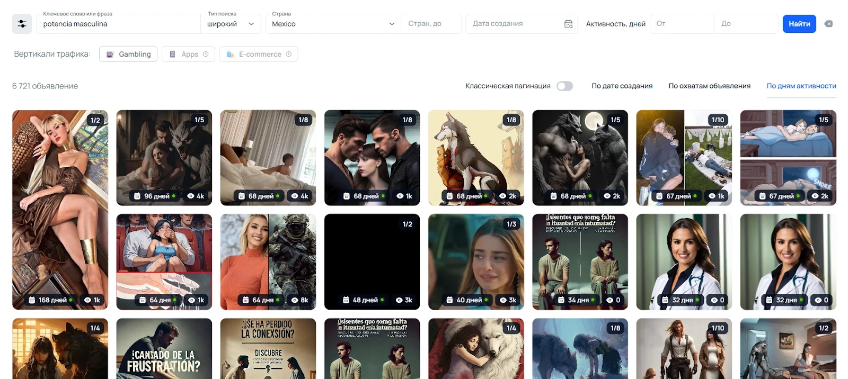The width and height of the screenshot is (848, 379).
Task: Clear search with the gray X icon
Action: (x=829, y=24)
